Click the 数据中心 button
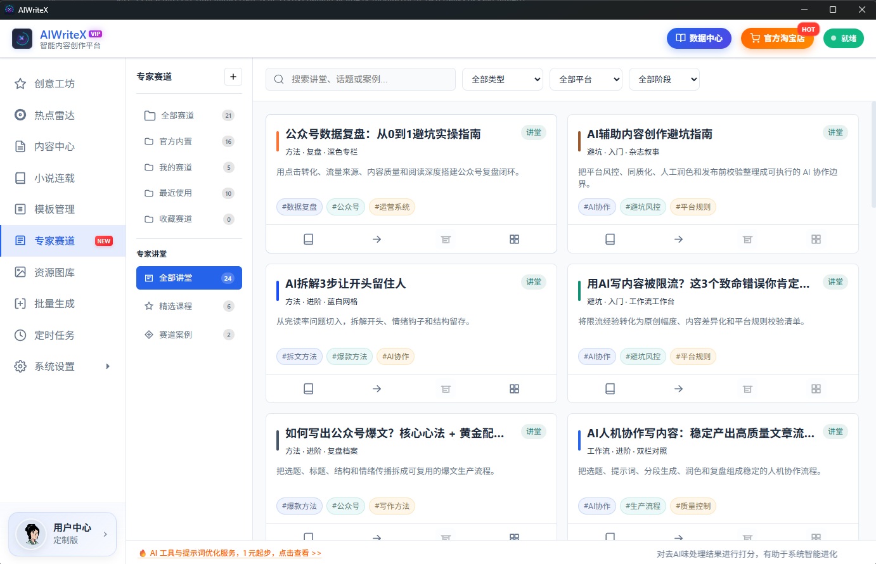 699,38
